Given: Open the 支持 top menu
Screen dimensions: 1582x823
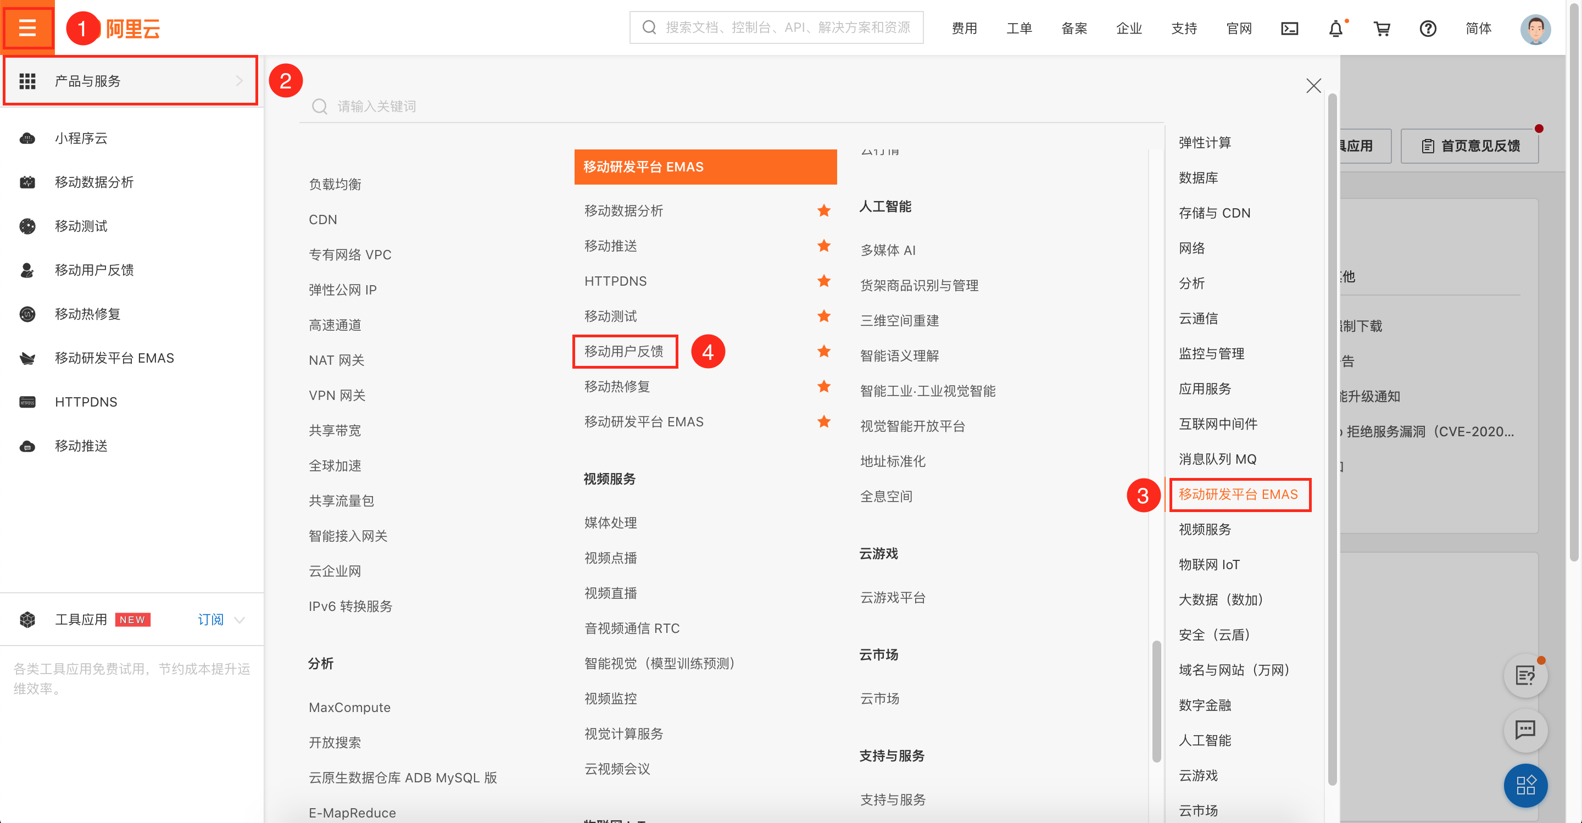Looking at the screenshot, I should 1184,28.
